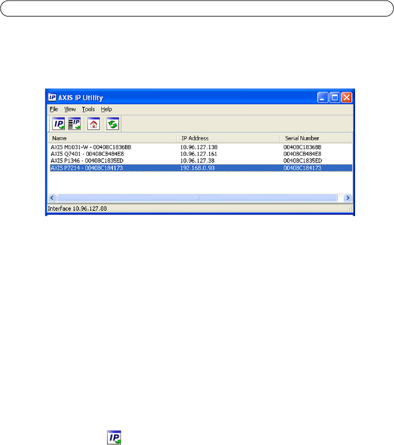Click serial number 00408C184173 in Serial column
This screenshot has width=394, height=445.
pyautogui.click(x=302, y=168)
